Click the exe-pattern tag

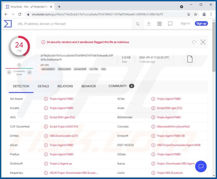pos(48,69)
